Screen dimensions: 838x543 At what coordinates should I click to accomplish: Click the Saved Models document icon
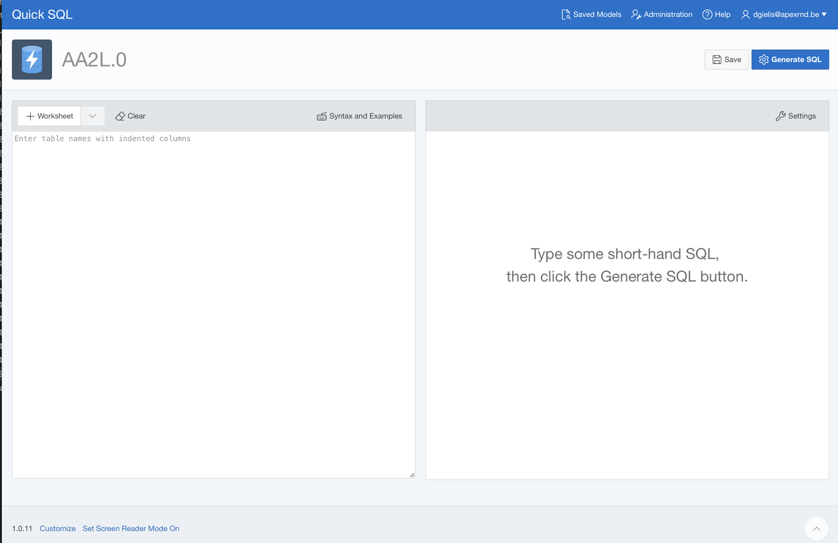566,14
